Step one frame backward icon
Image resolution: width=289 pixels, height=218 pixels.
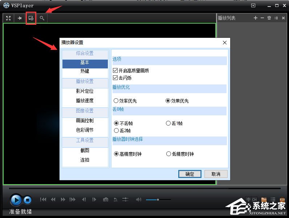tap(84, 199)
